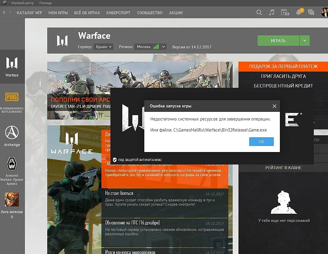Click the MRAC anticheat shield icon
Screen dimensions: 328x254
pyautogui.click(x=115, y=160)
